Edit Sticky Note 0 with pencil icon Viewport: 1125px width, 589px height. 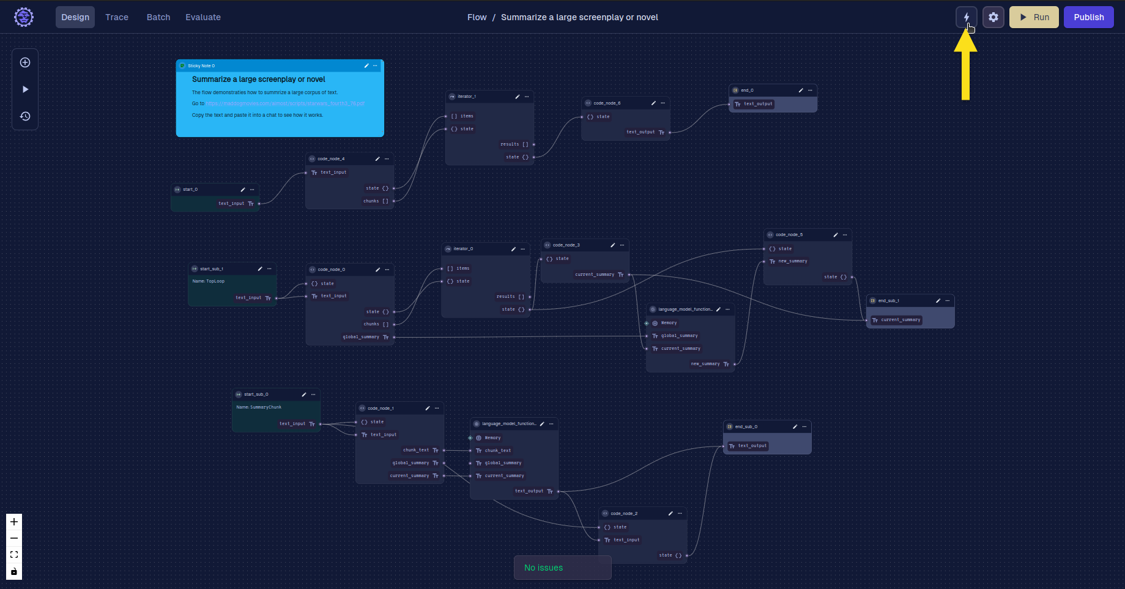(366, 65)
